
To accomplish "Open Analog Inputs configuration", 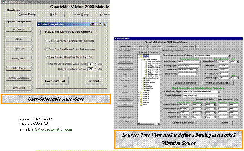I will [19, 58].
